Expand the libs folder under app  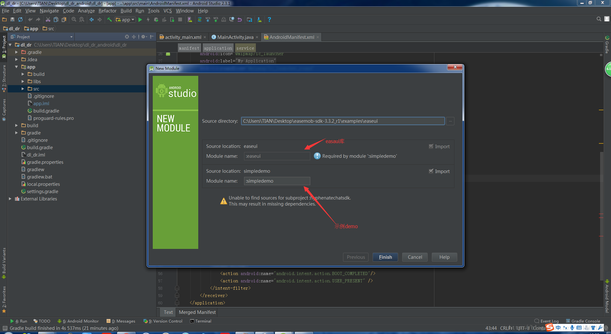click(x=23, y=81)
